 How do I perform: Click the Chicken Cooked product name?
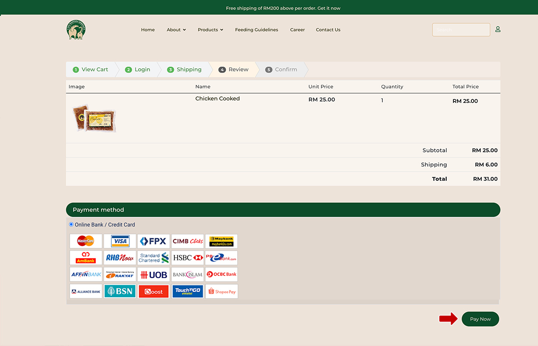point(217,99)
